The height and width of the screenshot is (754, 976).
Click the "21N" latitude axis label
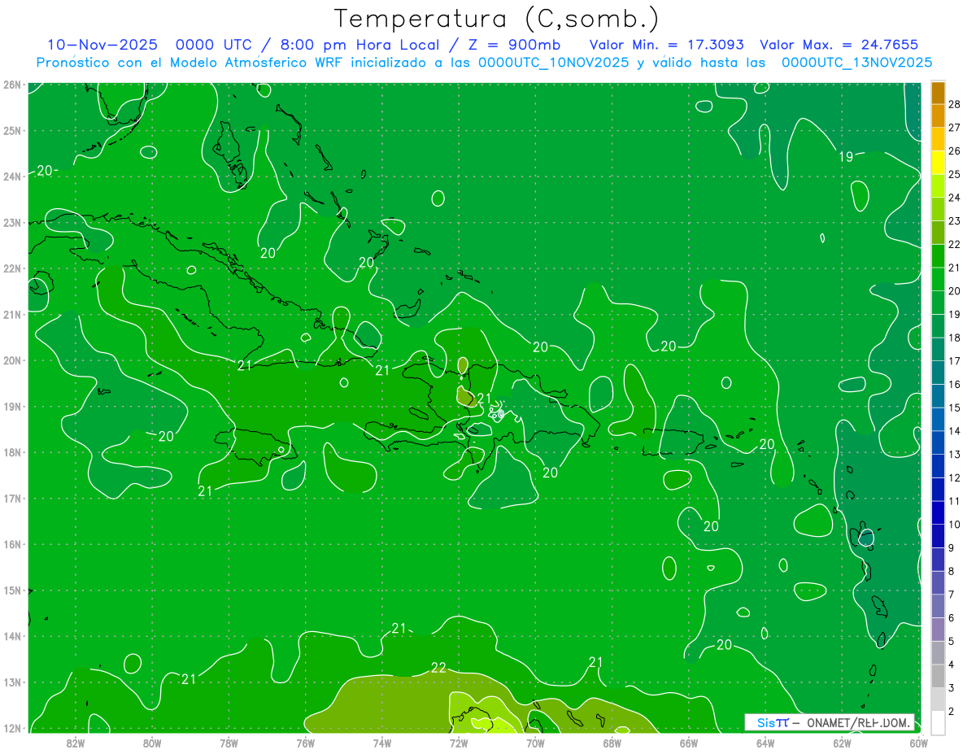[x=11, y=314]
